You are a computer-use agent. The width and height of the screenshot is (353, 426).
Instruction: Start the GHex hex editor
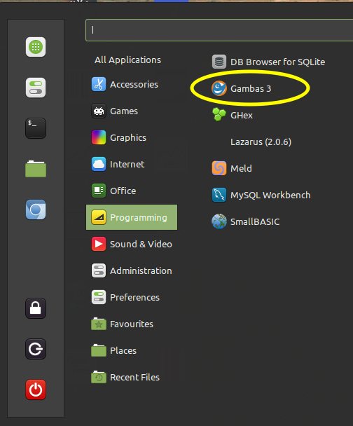(x=232, y=115)
